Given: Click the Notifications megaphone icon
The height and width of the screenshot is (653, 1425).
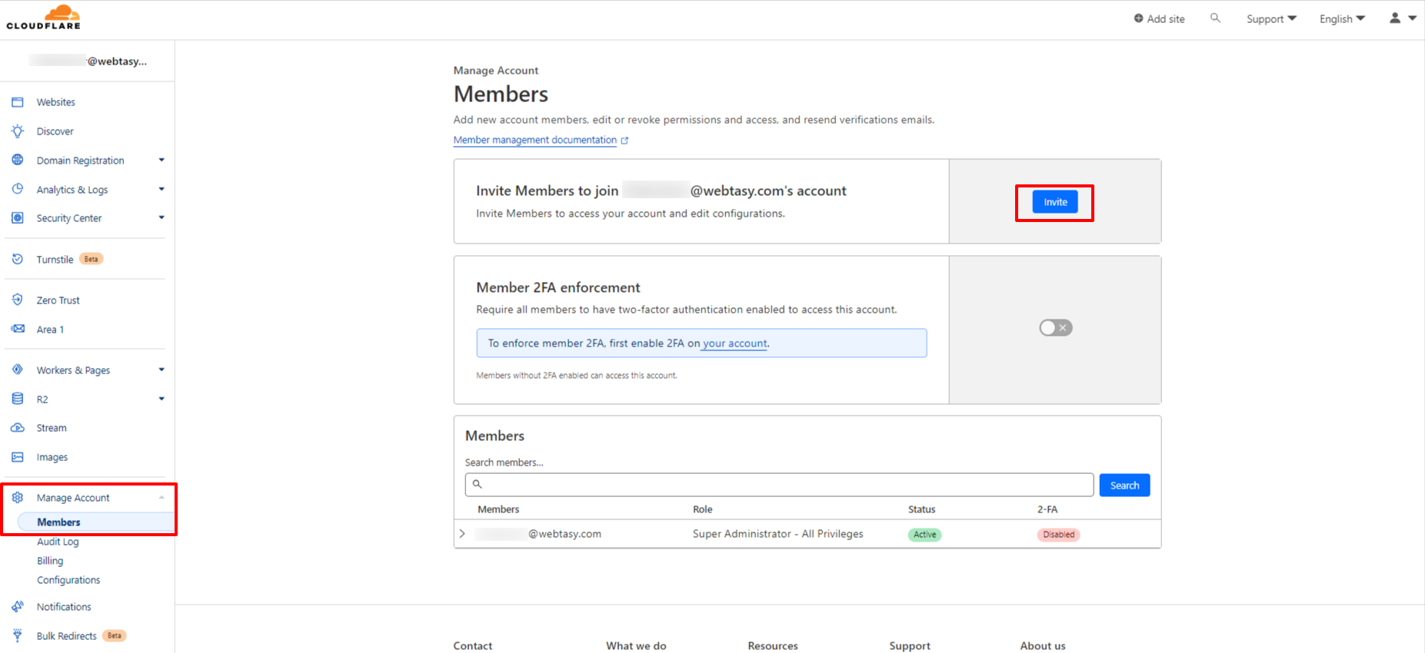Looking at the screenshot, I should 18,607.
